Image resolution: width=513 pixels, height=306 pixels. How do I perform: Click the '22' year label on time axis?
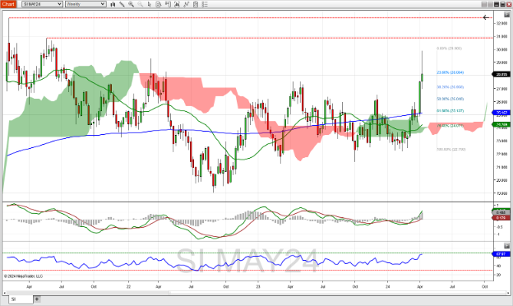128,287
